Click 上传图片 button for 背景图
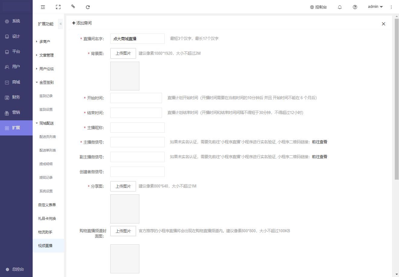Screen dimensions: 399x277 click(x=123, y=53)
